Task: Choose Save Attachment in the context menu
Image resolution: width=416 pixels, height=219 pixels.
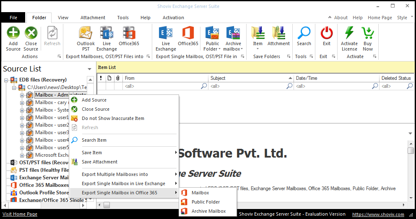Action: 124,162
